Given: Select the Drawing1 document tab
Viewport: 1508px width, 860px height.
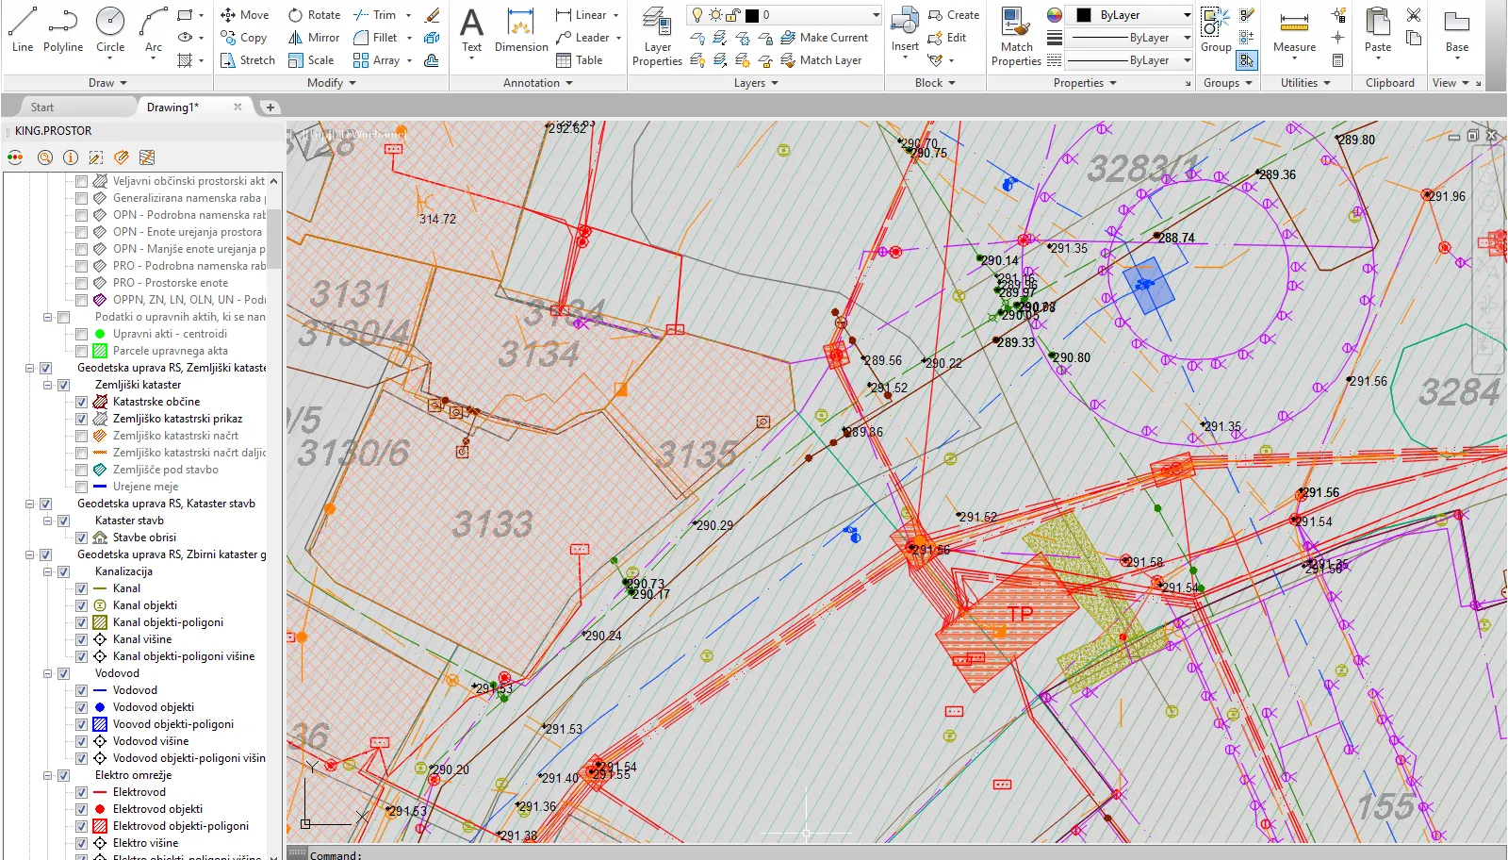Looking at the screenshot, I should (172, 107).
